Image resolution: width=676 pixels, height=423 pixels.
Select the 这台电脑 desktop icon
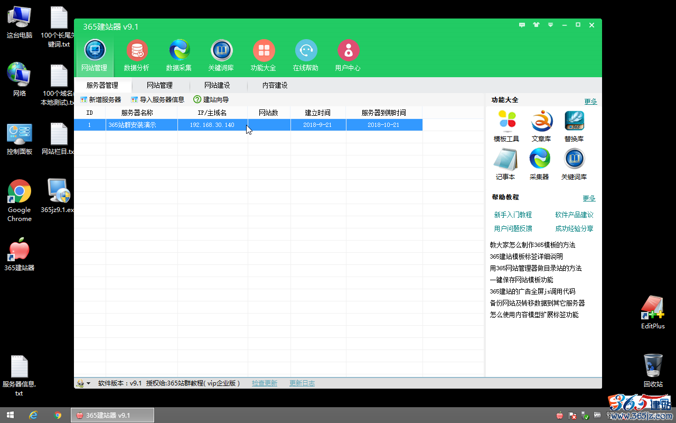tap(20, 22)
